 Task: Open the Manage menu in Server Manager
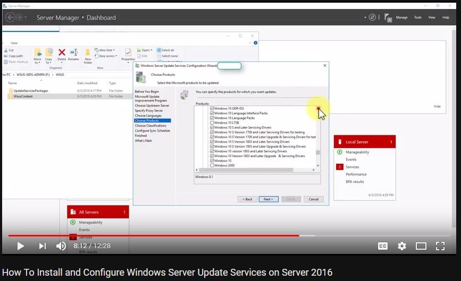[x=401, y=17]
